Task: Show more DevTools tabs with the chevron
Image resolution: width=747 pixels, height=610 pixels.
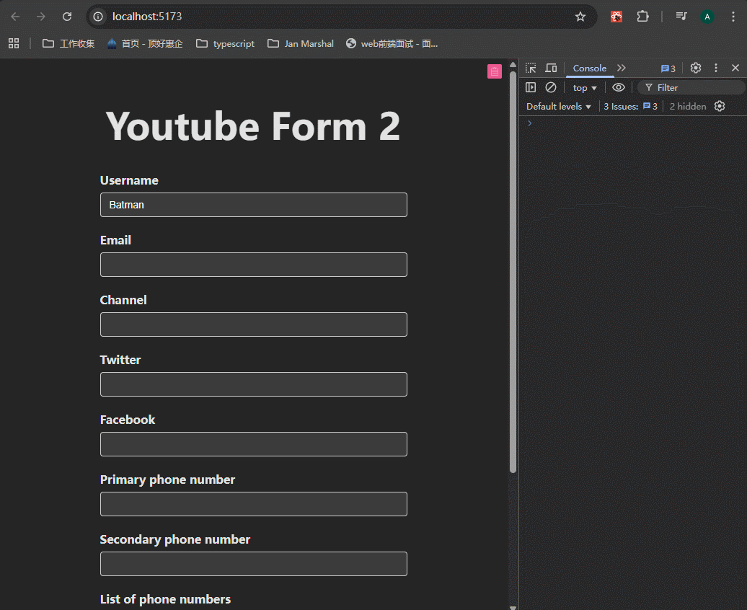Action: click(x=622, y=68)
